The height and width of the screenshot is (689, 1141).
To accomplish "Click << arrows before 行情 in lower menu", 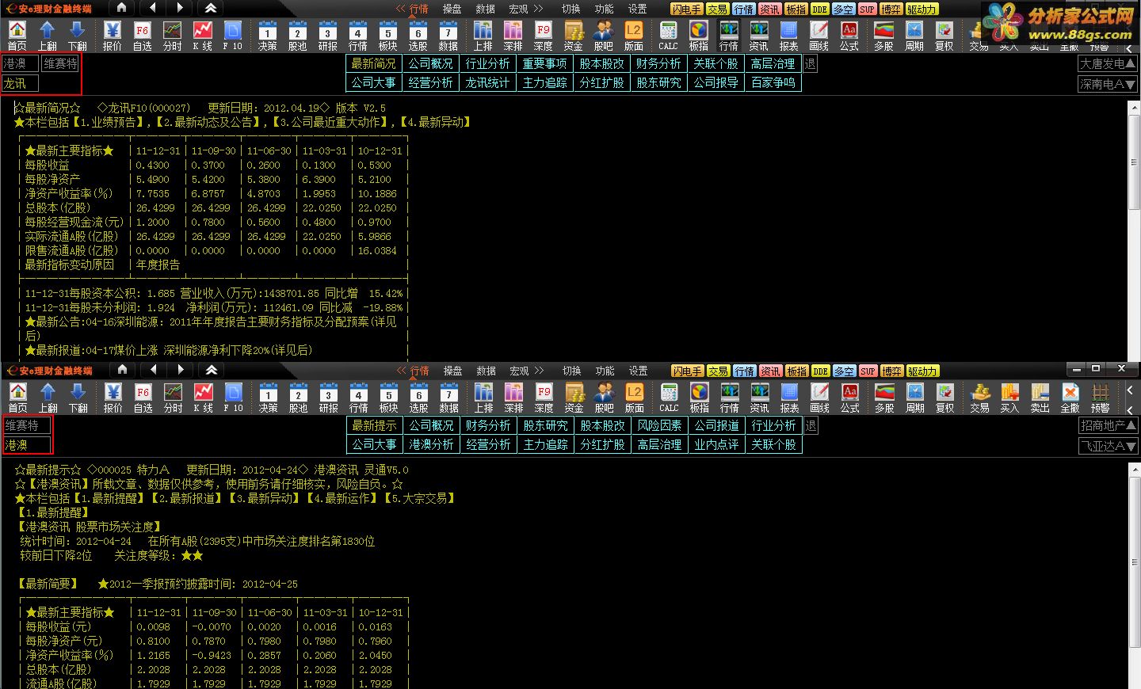I will tap(402, 371).
